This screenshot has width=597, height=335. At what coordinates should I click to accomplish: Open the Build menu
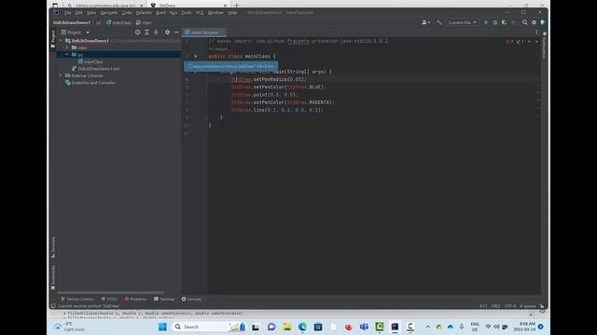(x=161, y=12)
